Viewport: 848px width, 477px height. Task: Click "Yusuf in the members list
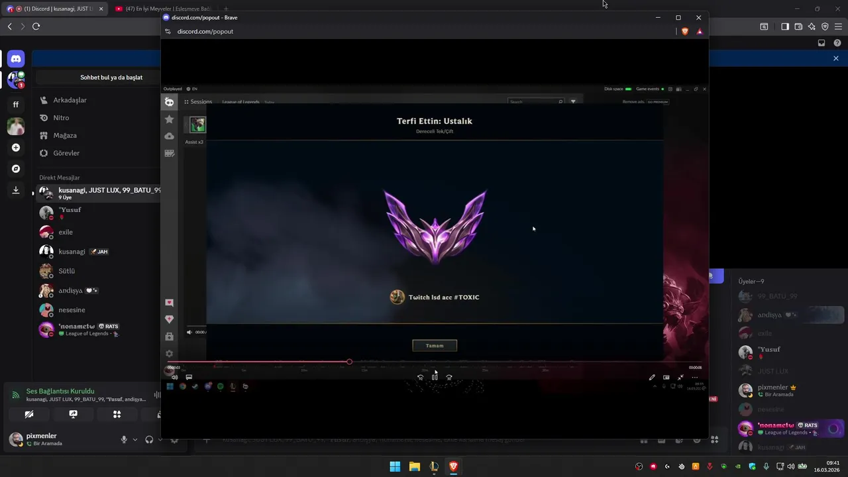click(790, 352)
